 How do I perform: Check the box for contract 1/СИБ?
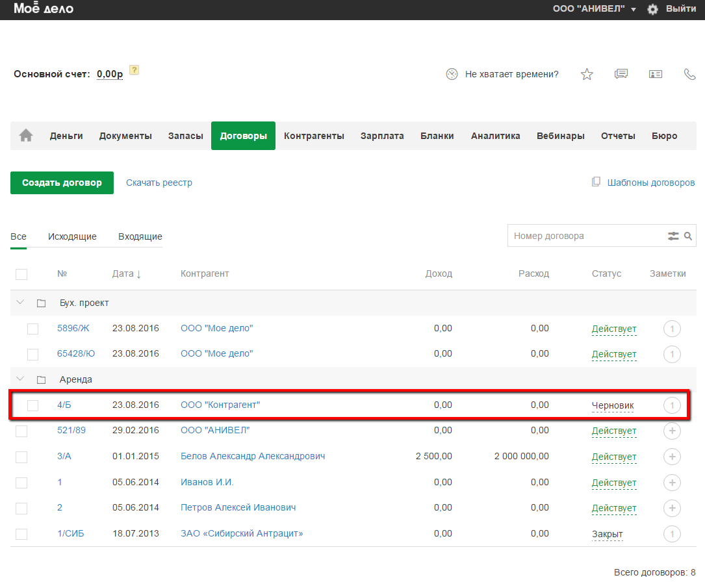[21, 534]
